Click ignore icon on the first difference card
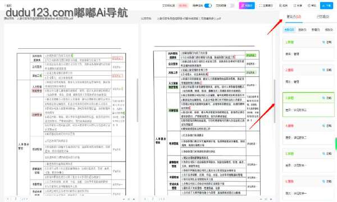 pyautogui.click(x=327, y=42)
